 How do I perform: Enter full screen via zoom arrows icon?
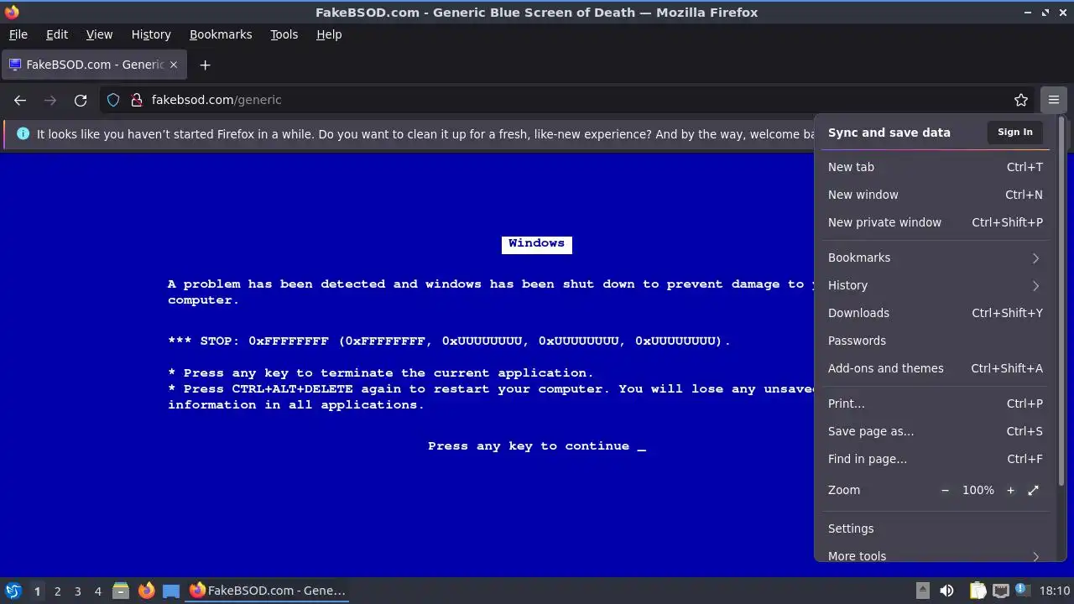tap(1033, 490)
